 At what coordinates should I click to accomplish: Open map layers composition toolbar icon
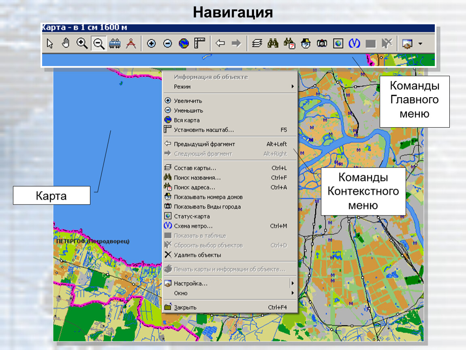tap(257, 43)
